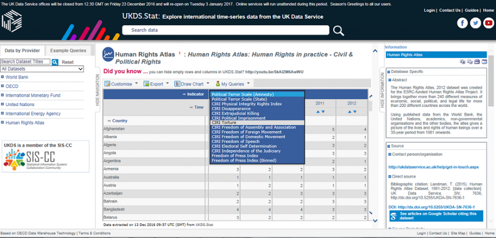The image size is (496, 238).
Task: Click the Hide Navigation vertical tab
Action: [97, 90]
